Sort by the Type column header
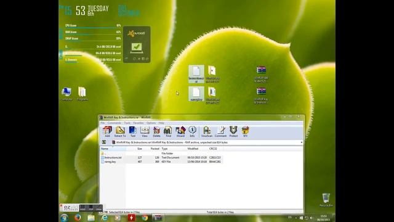394x222 pixels. [174, 149]
